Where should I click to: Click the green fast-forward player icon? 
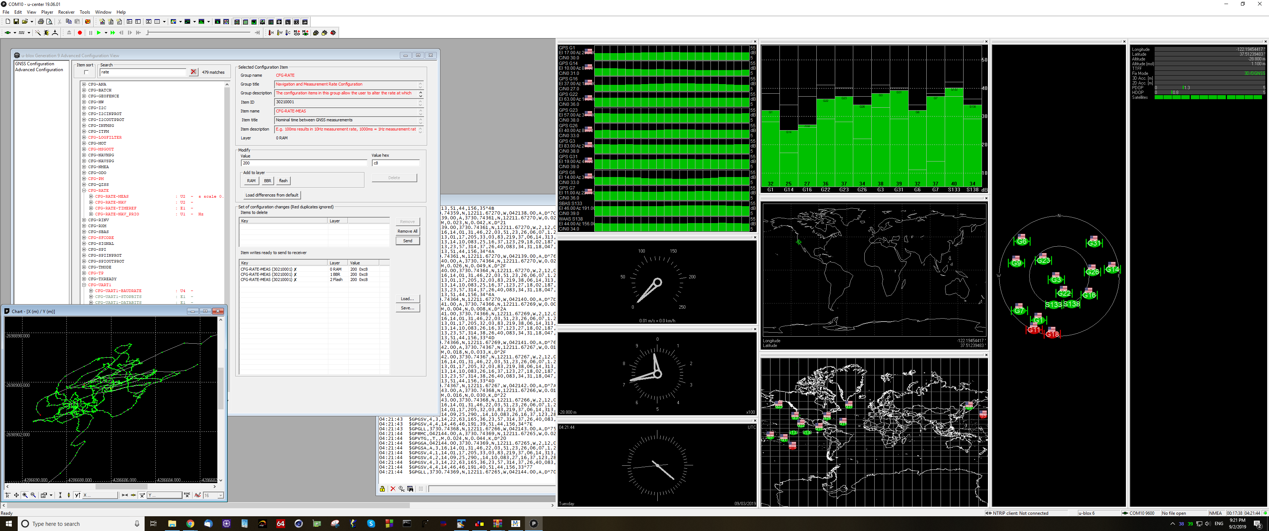pyautogui.click(x=113, y=33)
